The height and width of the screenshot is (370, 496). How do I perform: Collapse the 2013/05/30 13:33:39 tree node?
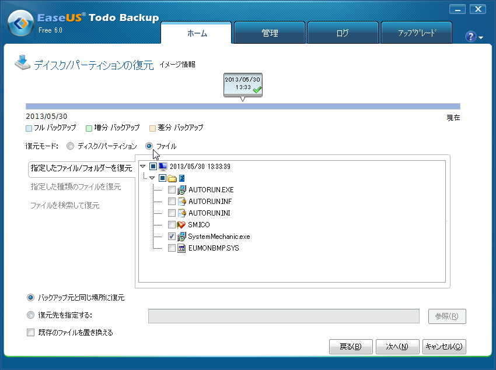pos(142,167)
